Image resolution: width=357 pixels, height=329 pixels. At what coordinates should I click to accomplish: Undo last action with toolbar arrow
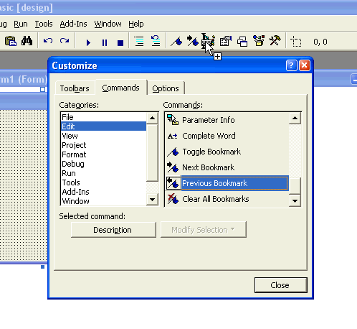[x=48, y=41]
